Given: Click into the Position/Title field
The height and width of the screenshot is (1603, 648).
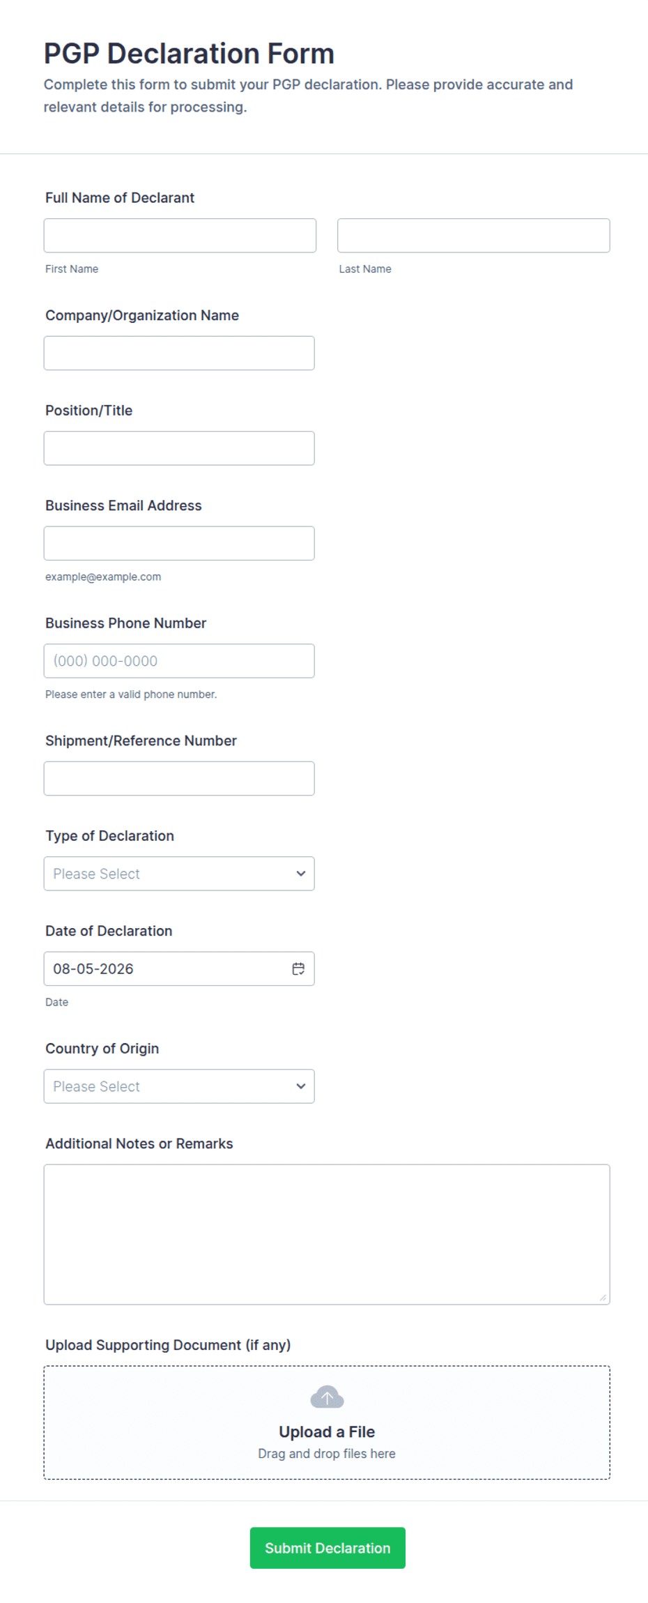Looking at the screenshot, I should 179,448.
